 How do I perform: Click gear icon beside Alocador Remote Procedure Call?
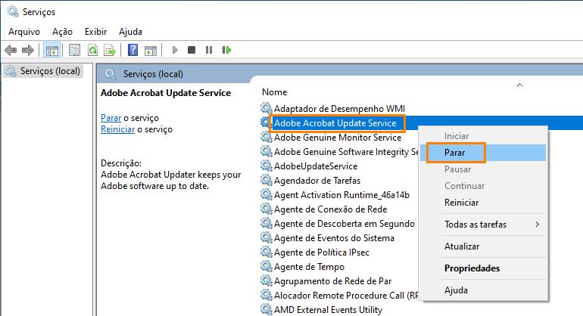pos(266,295)
